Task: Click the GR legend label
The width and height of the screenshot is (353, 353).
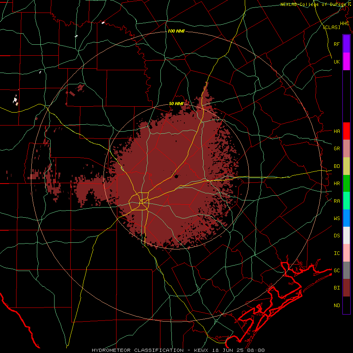Action: click(x=337, y=149)
